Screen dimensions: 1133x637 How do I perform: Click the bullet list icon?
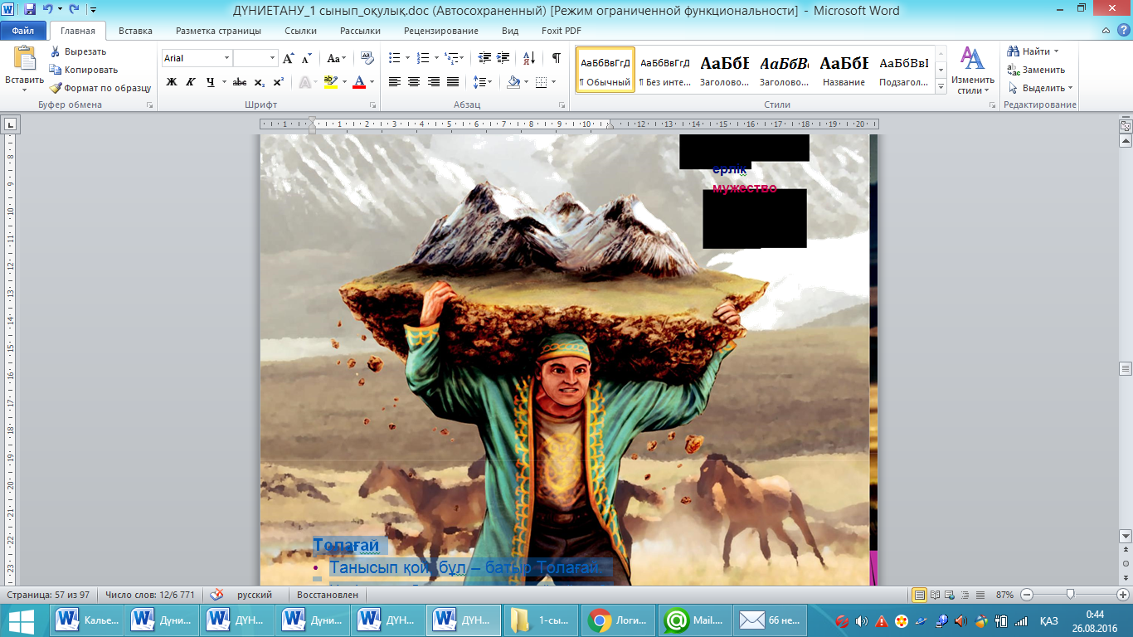[x=394, y=58]
